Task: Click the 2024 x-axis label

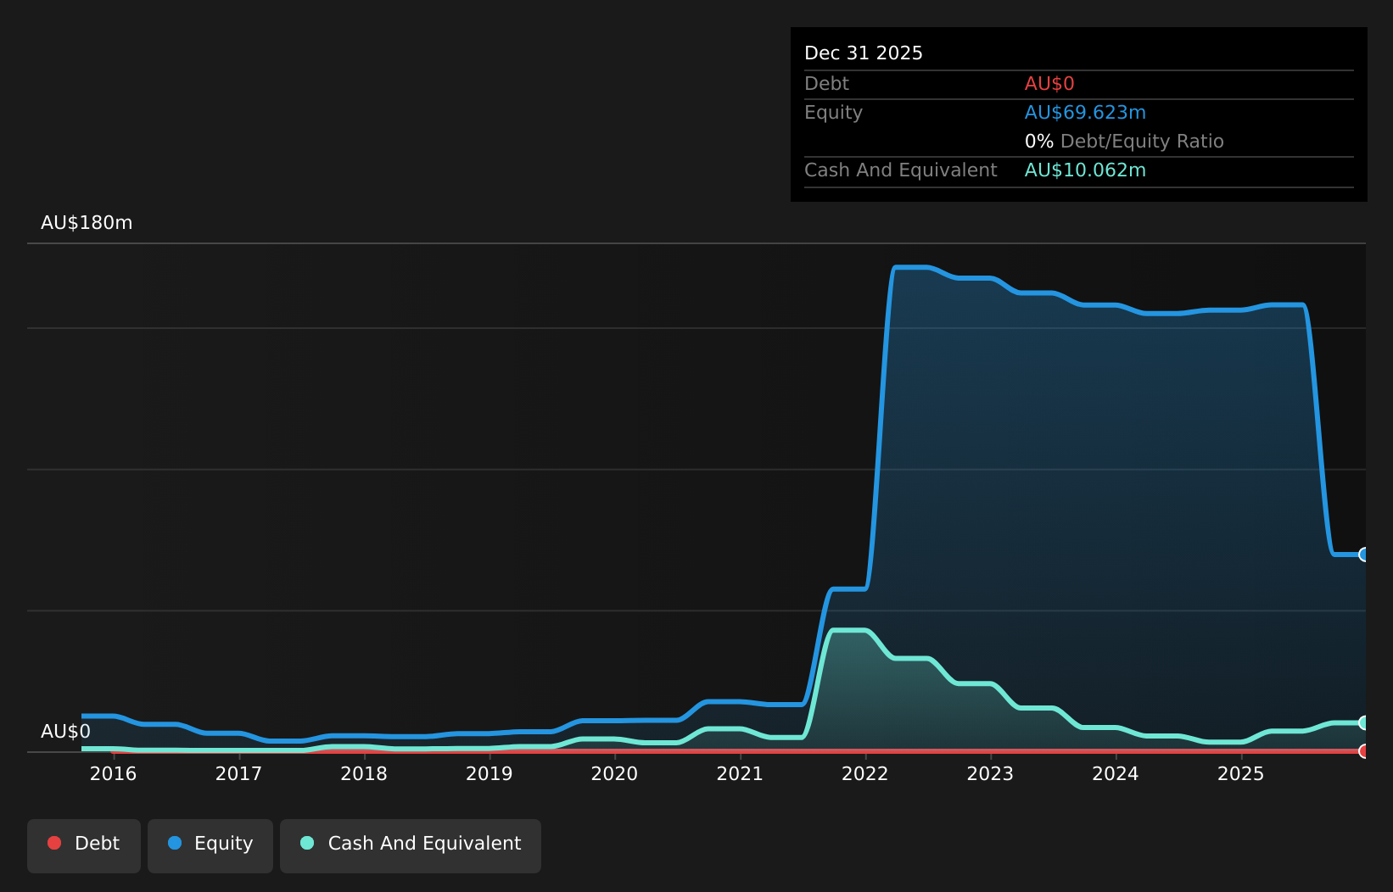Action: [x=1116, y=773]
